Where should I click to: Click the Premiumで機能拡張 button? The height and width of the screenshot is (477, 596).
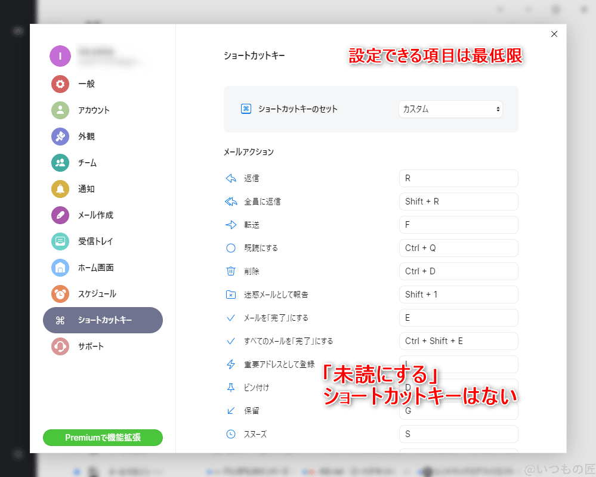click(103, 438)
